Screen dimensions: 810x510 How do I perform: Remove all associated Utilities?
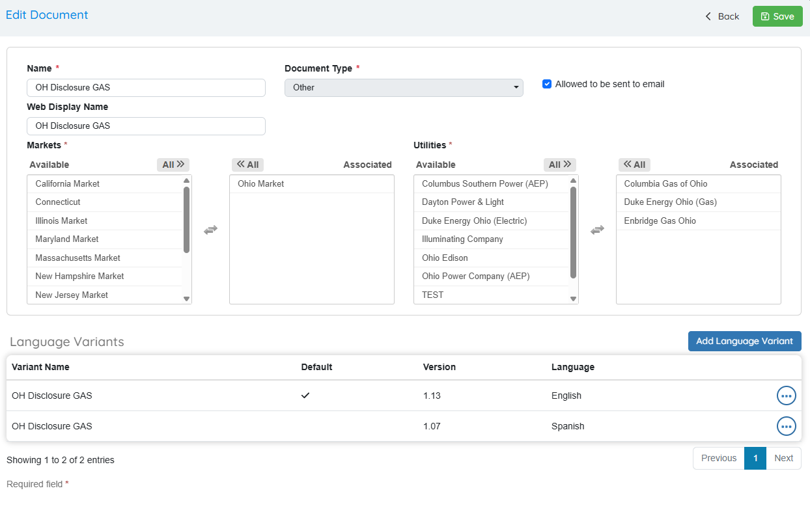pos(634,165)
